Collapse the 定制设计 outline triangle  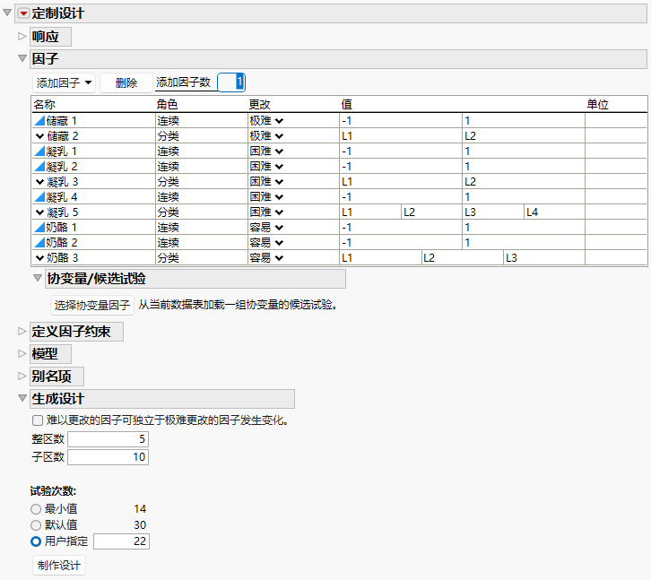coord(7,13)
